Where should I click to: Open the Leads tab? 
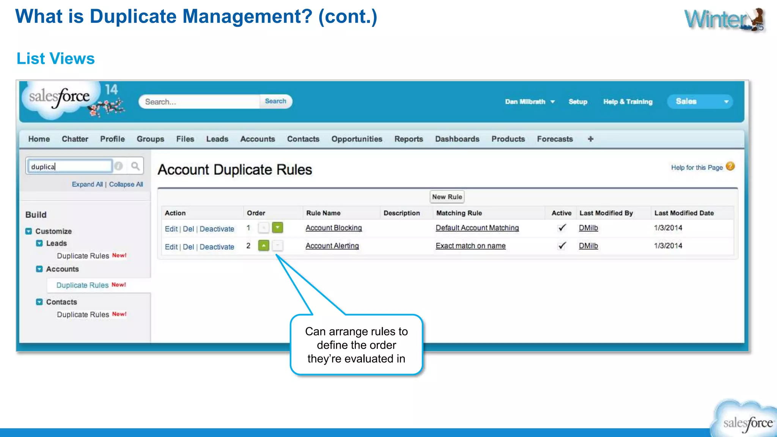pyautogui.click(x=217, y=139)
